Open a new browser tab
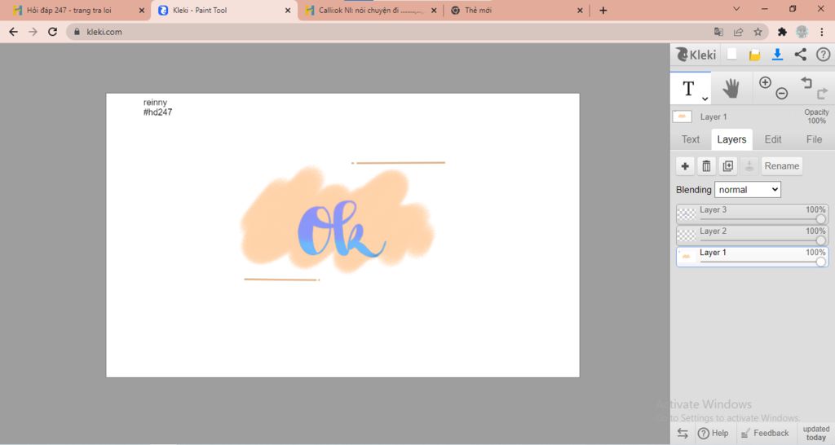This screenshot has width=835, height=445. 603,10
